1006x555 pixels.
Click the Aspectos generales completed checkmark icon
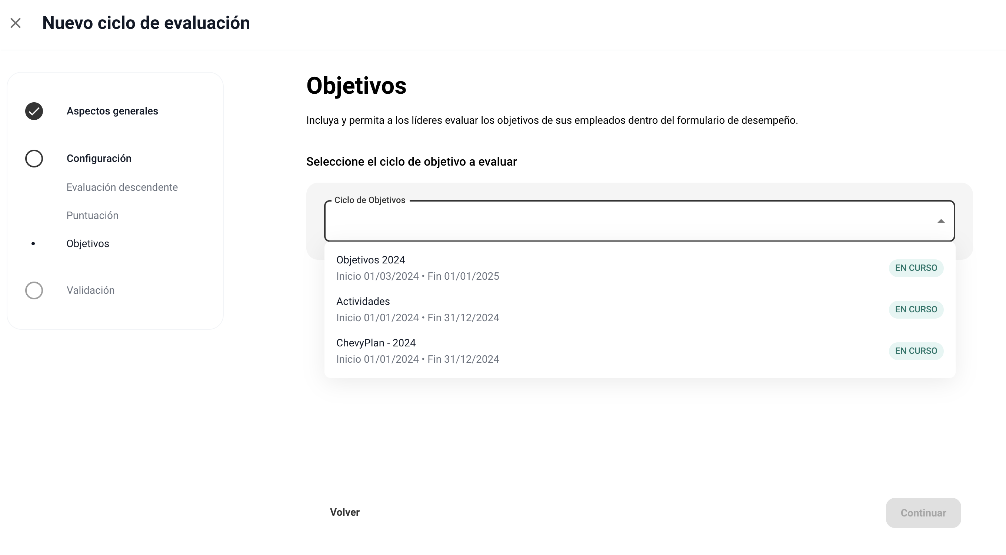(x=34, y=111)
